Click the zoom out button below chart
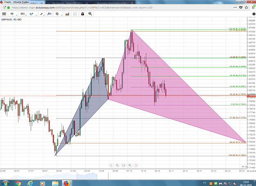 pyautogui.click(x=117, y=165)
